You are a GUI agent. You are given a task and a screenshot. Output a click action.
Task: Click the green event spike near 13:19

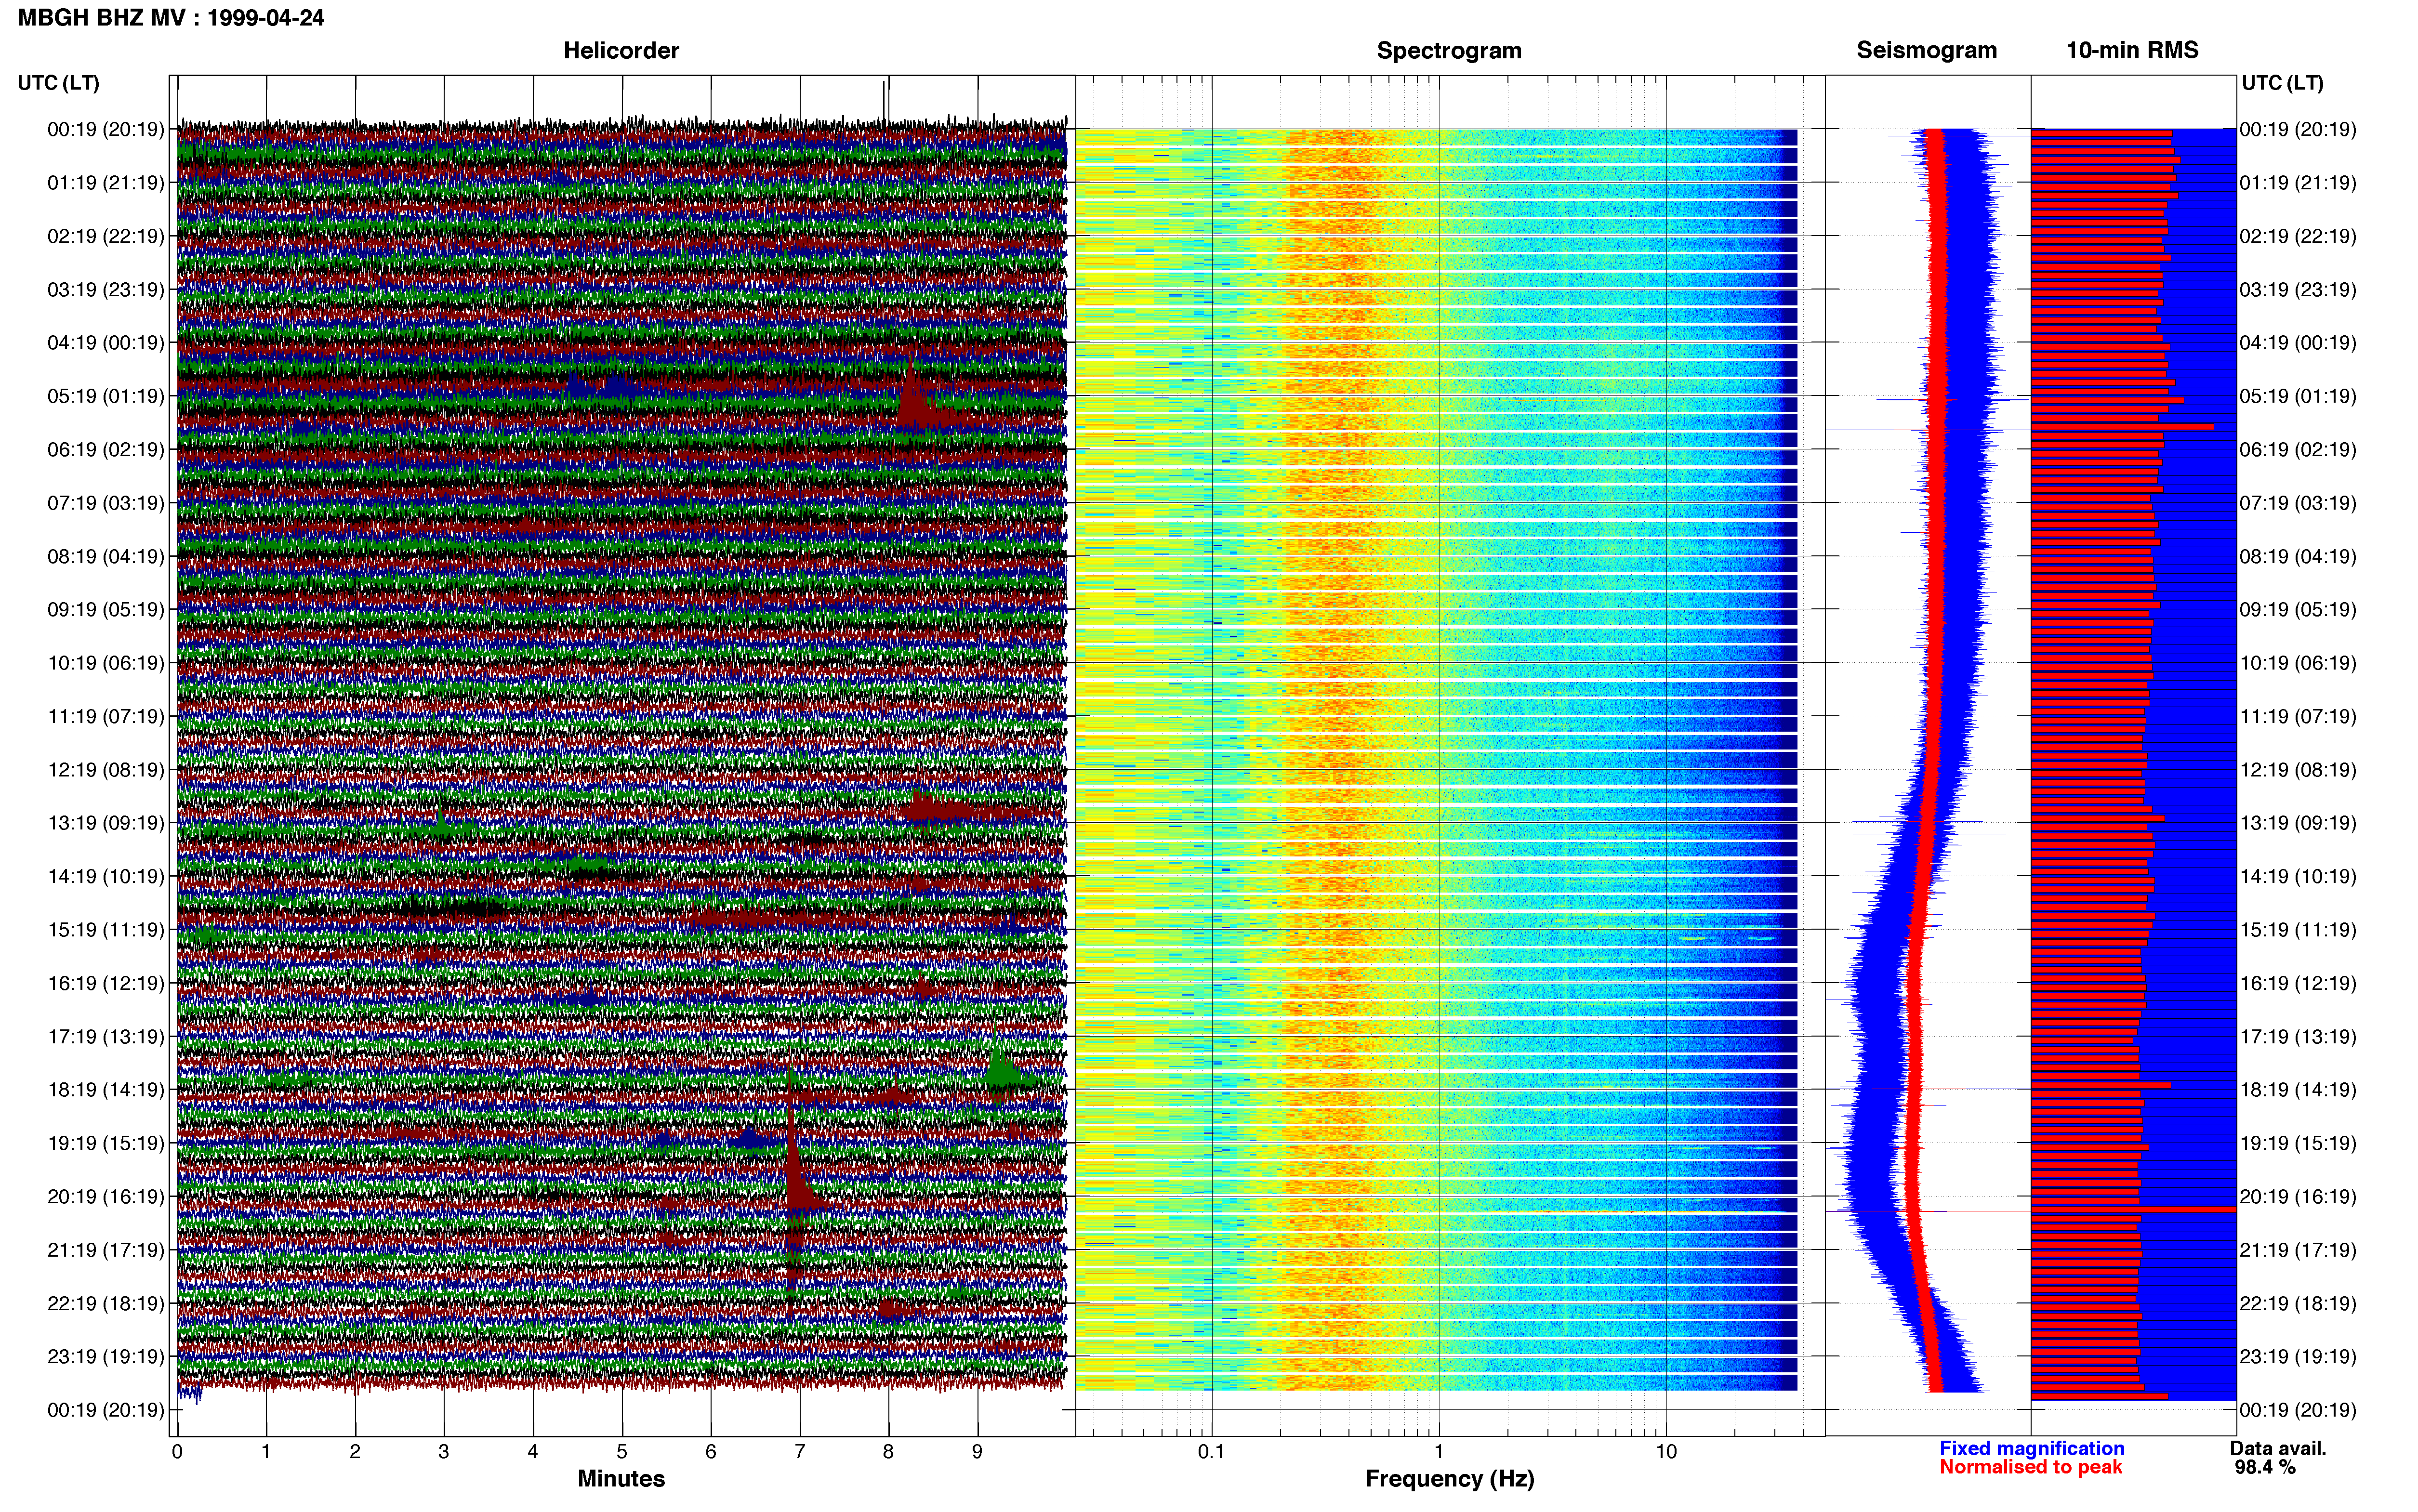pos(441,825)
